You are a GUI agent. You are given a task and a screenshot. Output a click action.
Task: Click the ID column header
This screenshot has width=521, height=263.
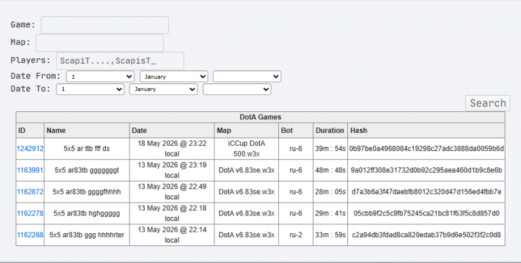pos(31,131)
